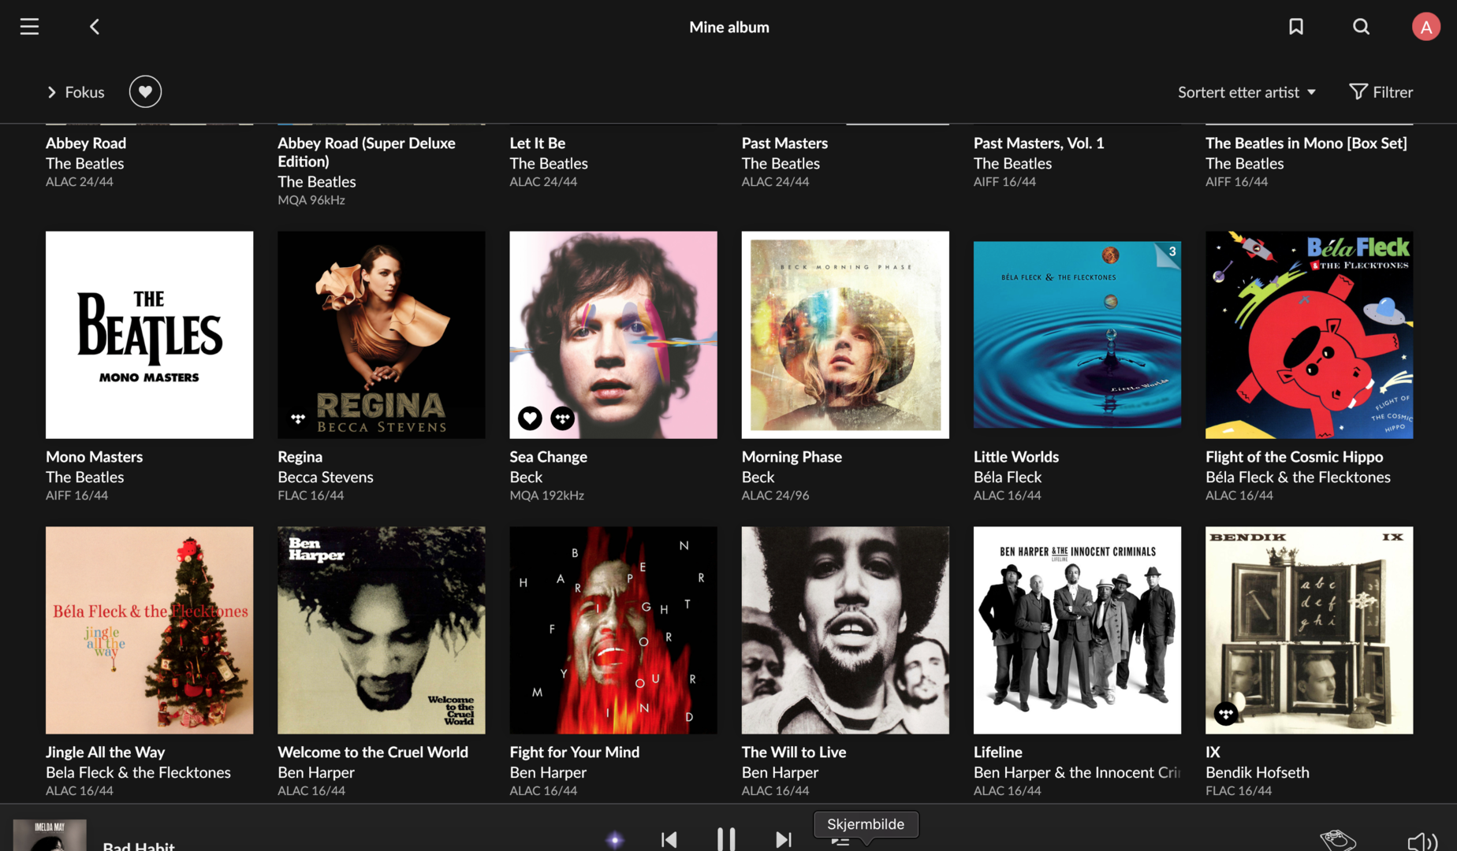This screenshot has width=1457, height=851.
Task: Open the Regina album cover
Action: pyautogui.click(x=382, y=335)
